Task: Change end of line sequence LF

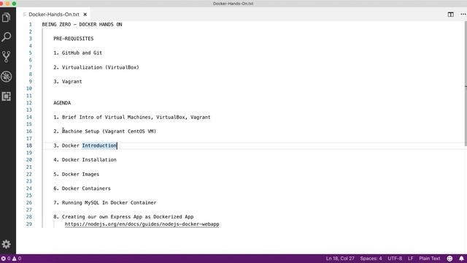Action: 410,259
